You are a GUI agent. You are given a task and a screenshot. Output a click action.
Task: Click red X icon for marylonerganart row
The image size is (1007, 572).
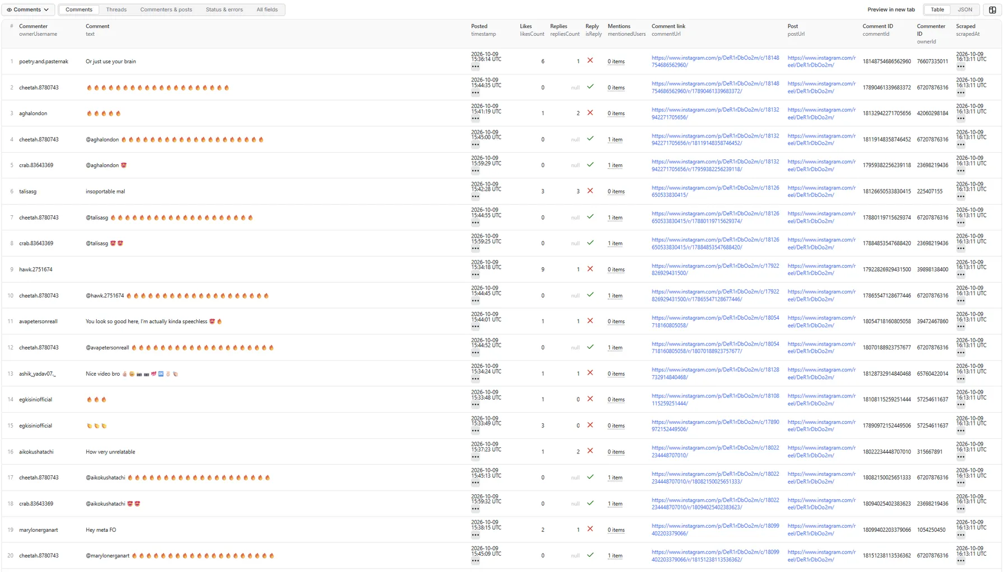590,529
